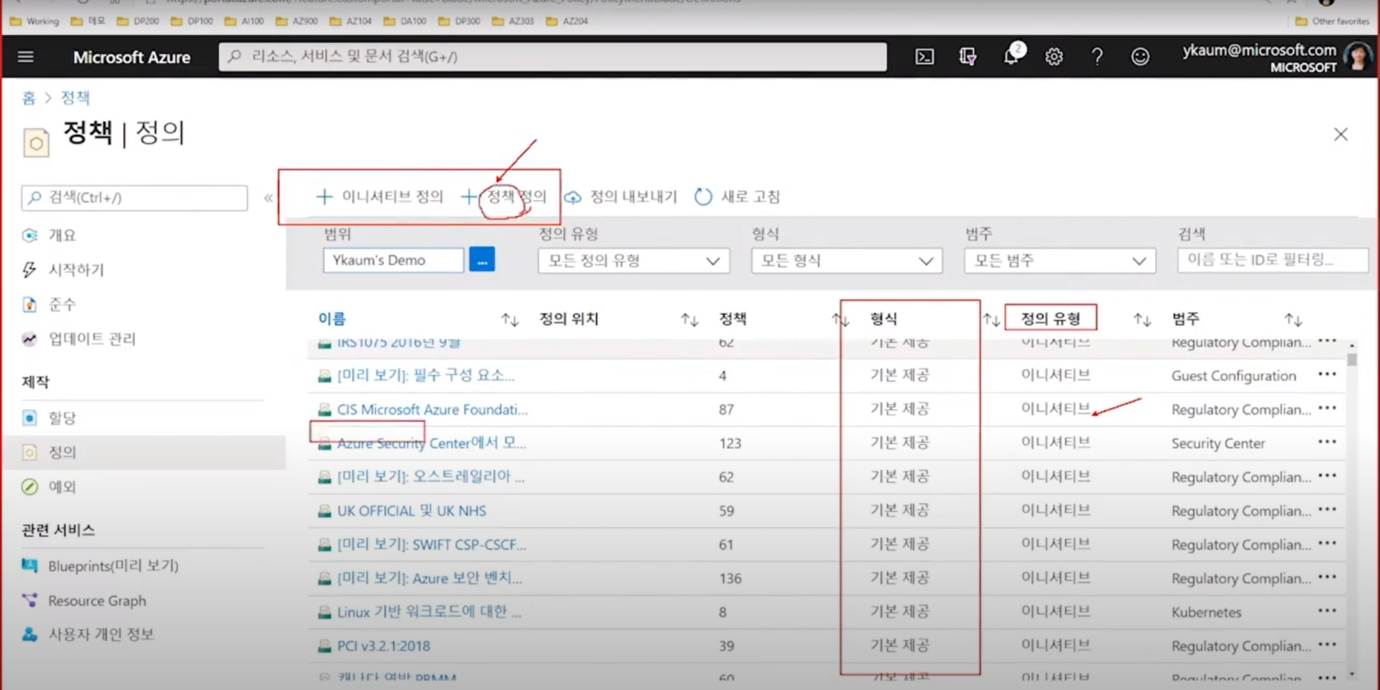This screenshot has height=690, width=1380.
Task: Sort by the 정의 위치 column arrows
Action: [x=689, y=319]
